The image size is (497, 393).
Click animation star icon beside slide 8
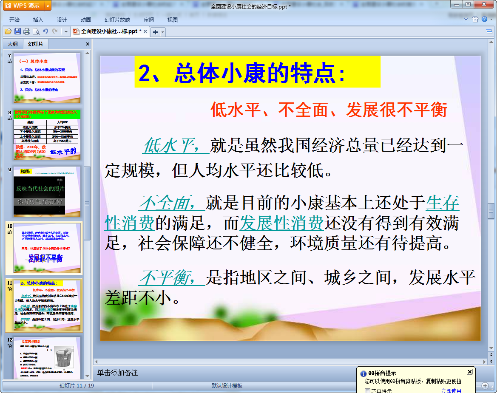[10, 119]
